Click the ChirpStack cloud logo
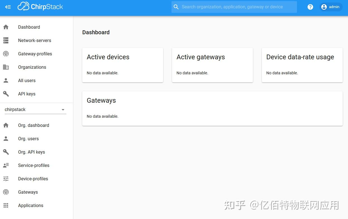 pyautogui.click(x=24, y=6)
